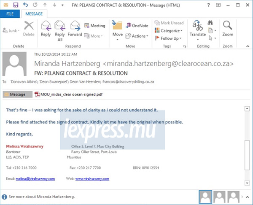The height and width of the screenshot is (205, 253).
Task: Click the scroll up arrow in message body
Action: tap(247, 109)
